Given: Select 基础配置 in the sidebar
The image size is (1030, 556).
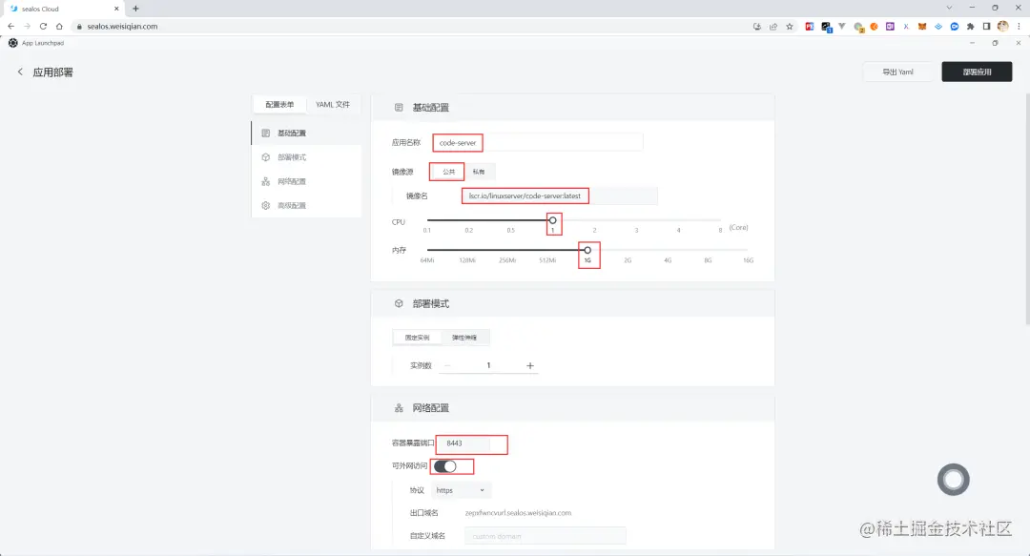Looking at the screenshot, I should pyautogui.click(x=306, y=133).
